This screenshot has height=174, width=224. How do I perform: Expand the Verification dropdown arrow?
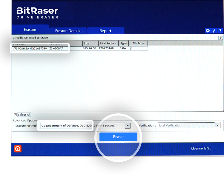217,125
